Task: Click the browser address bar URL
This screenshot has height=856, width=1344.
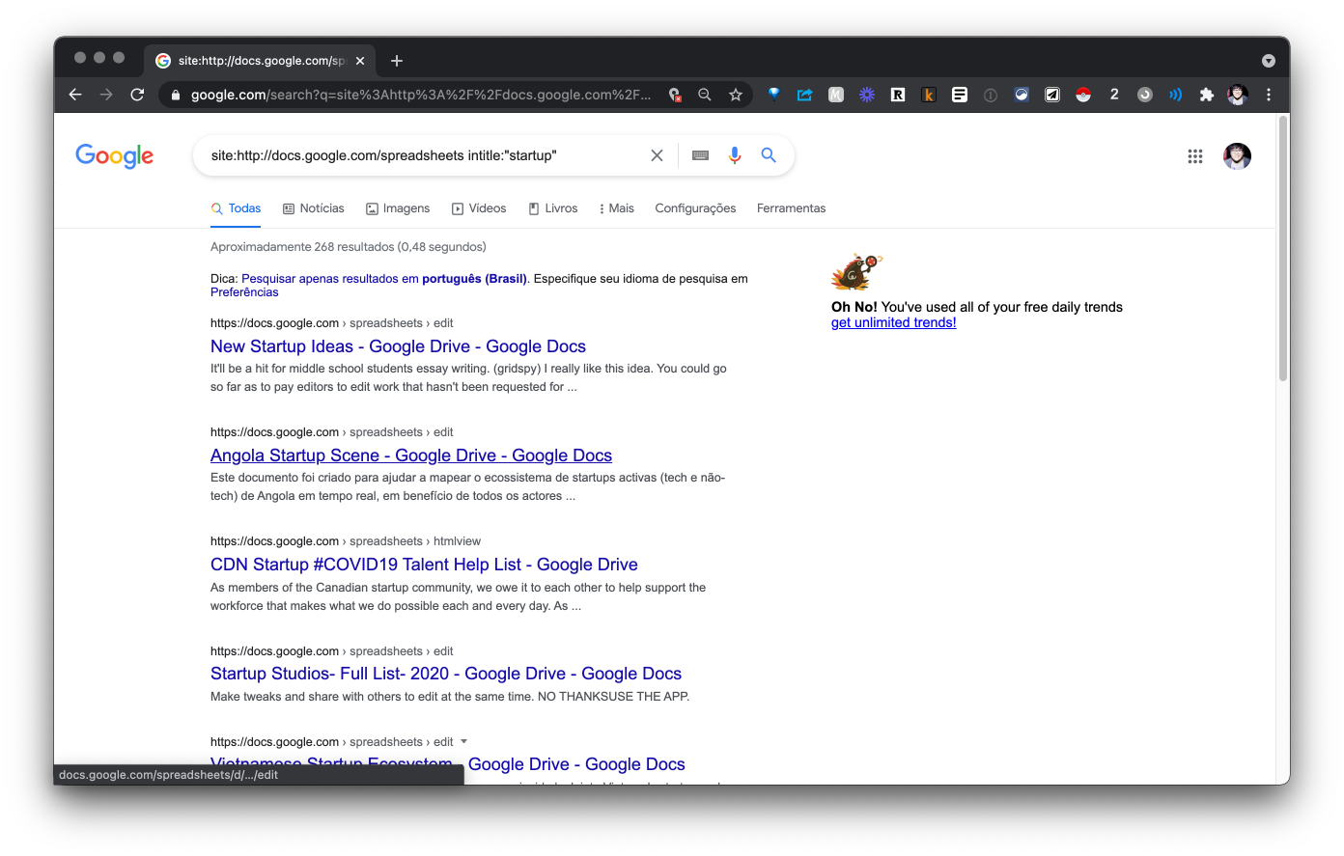Action: click(x=421, y=95)
